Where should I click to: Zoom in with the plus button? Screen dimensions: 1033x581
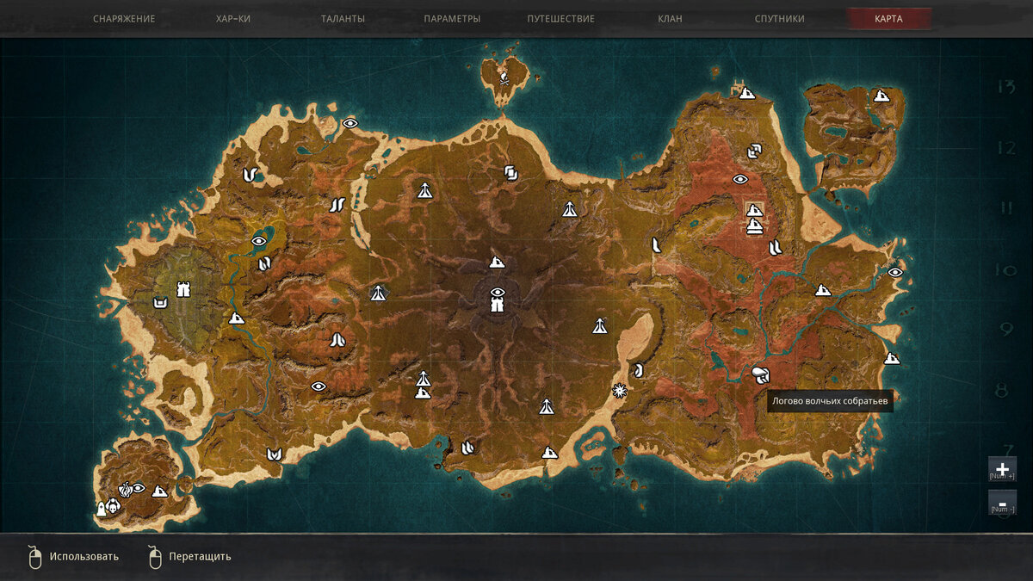[1002, 469]
